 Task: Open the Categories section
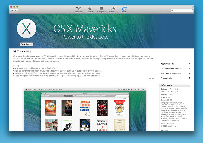pyautogui.click(x=101, y=10)
